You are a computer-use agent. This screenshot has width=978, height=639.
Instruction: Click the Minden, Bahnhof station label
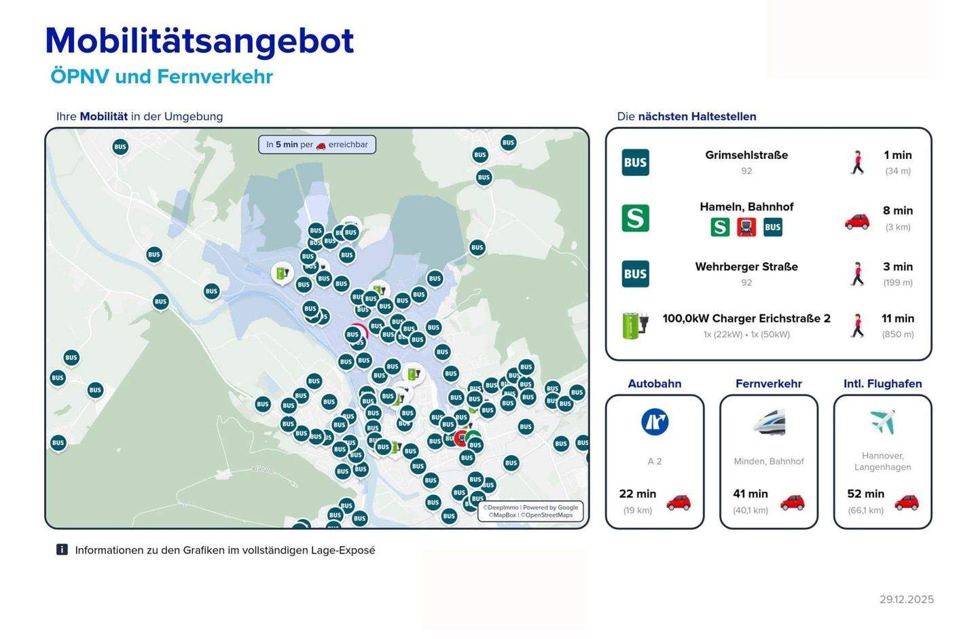click(x=769, y=461)
